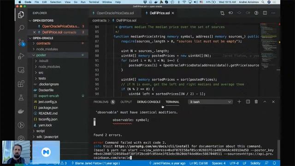Open package.json in explorer
The image size is (295, 166).
coord(48,107)
